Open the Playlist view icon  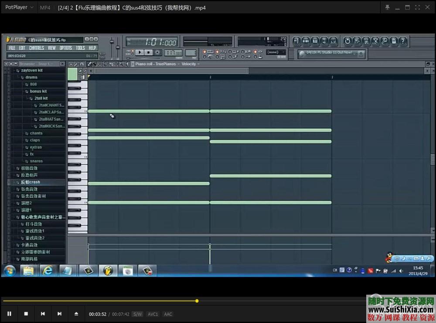(296, 41)
